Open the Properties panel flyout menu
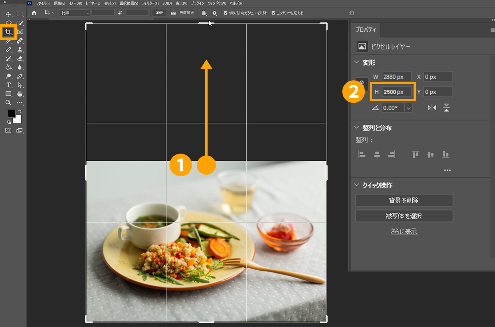The image size is (495, 327). (493, 30)
